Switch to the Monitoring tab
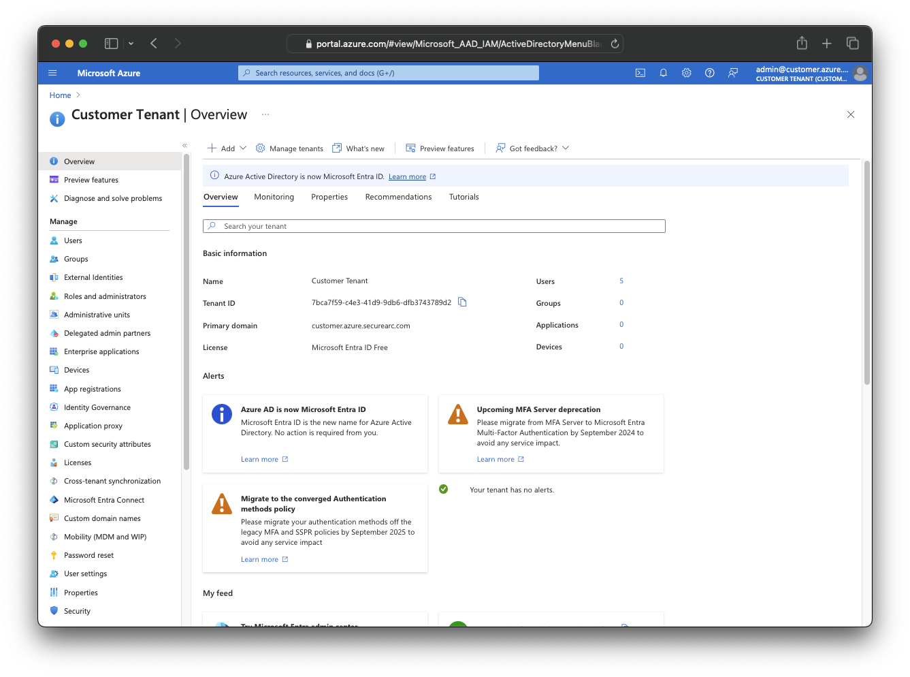Viewport: 910px width, 677px height. [x=274, y=197]
